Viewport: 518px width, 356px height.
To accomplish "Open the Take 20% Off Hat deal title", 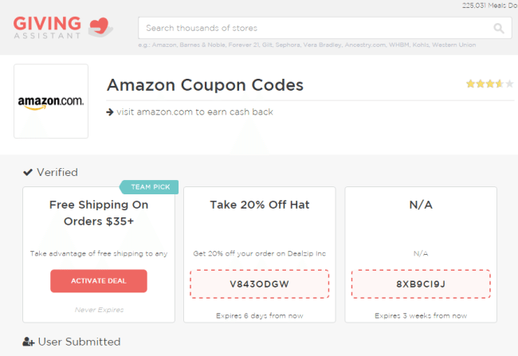I will (260, 205).
